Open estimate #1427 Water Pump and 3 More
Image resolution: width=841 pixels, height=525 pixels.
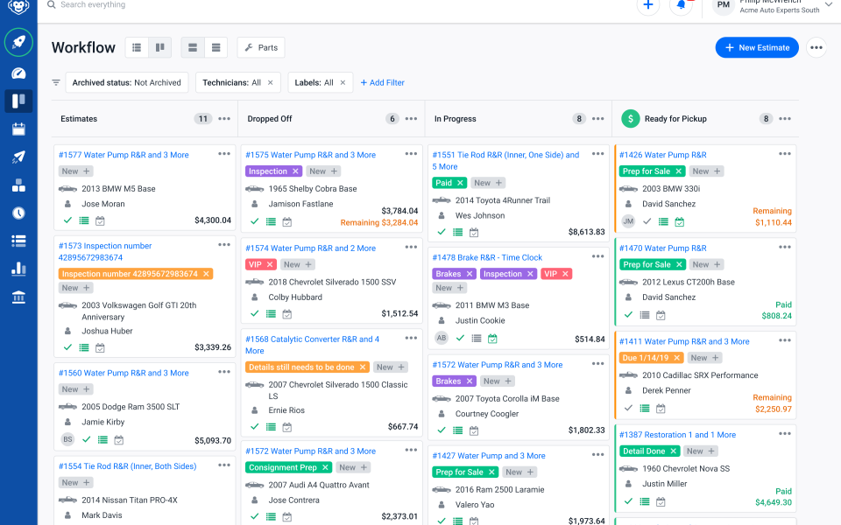(489, 456)
